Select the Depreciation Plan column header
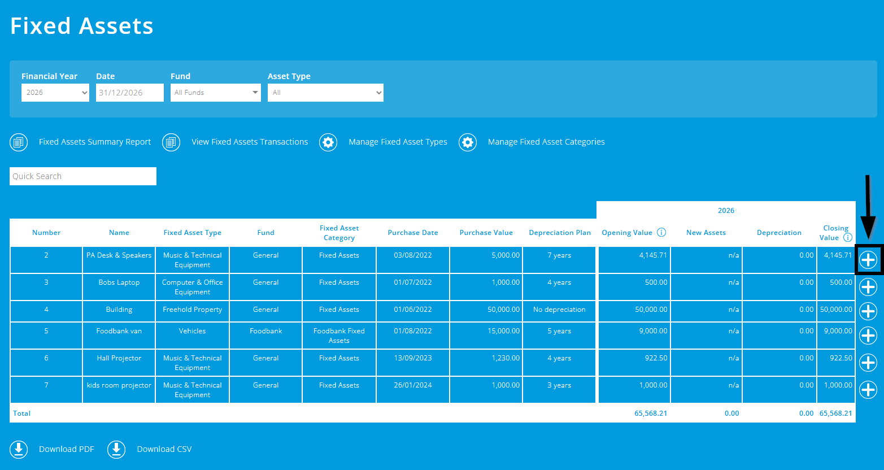Screen dimensions: 884x470 [x=559, y=232]
